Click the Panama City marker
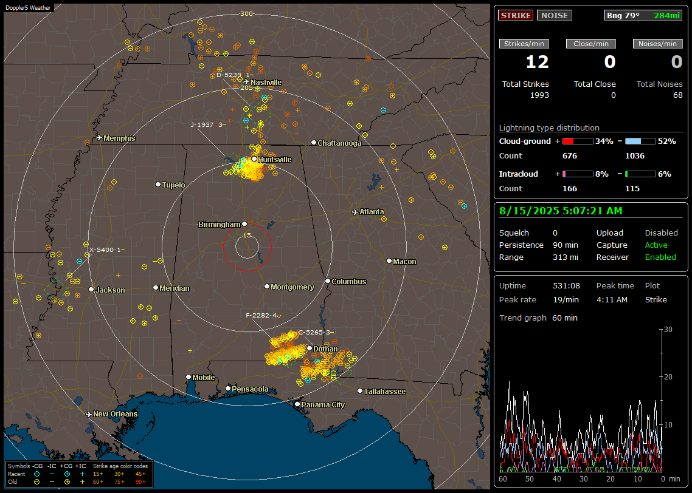 [297, 404]
